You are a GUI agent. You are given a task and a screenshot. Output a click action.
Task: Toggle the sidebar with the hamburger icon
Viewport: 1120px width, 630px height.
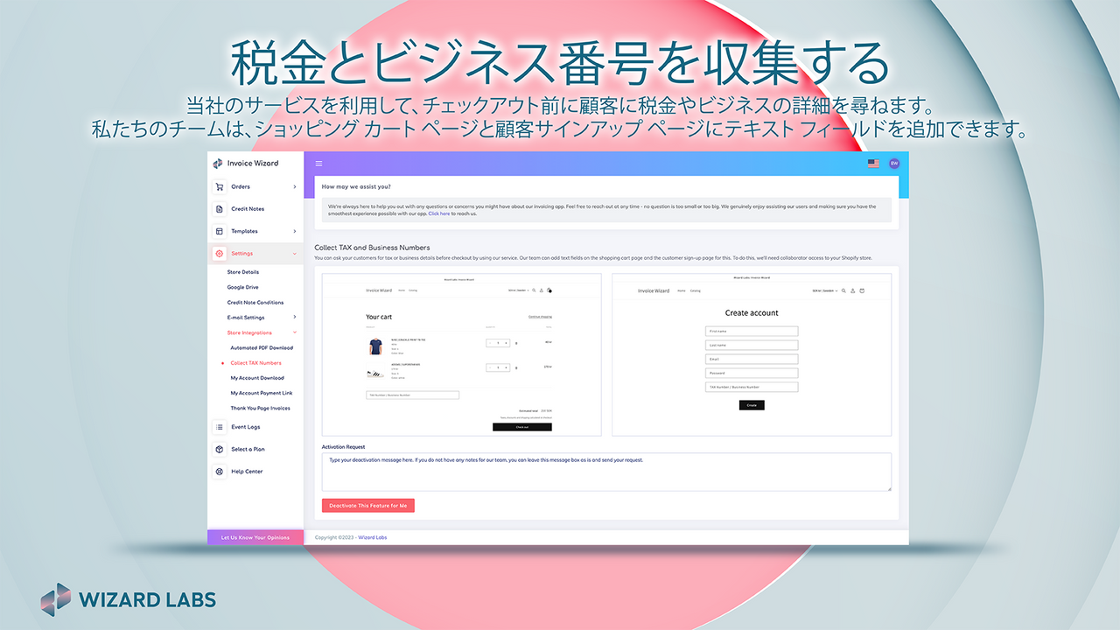pyautogui.click(x=318, y=164)
